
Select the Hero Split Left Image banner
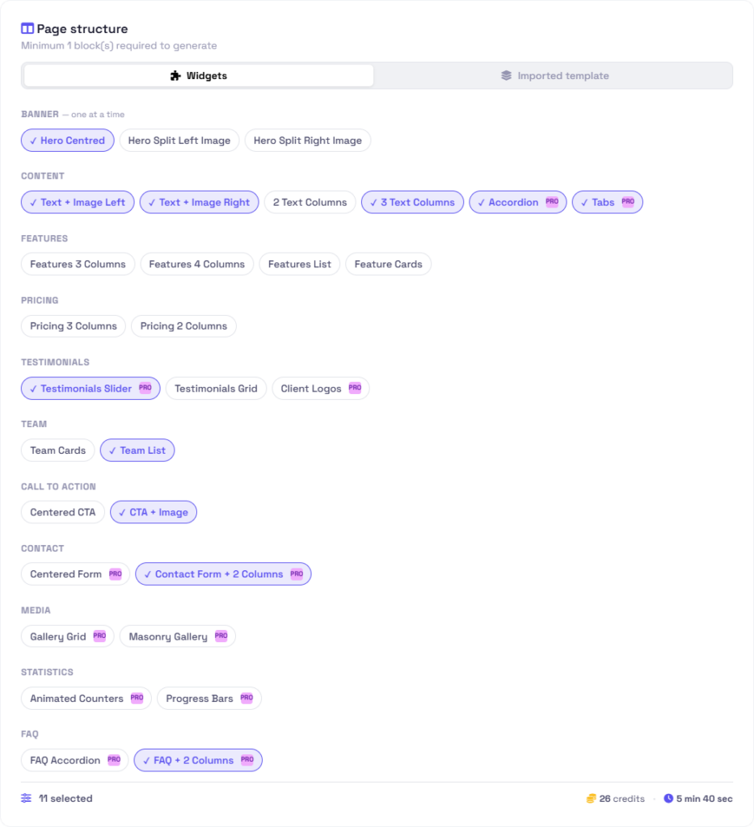pyautogui.click(x=179, y=141)
